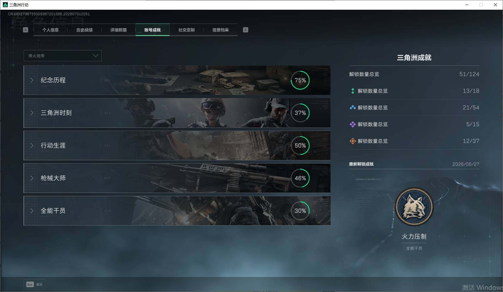Click the blue rarity icon showing 21/54
The height and width of the screenshot is (292, 503).
coord(353,107)
